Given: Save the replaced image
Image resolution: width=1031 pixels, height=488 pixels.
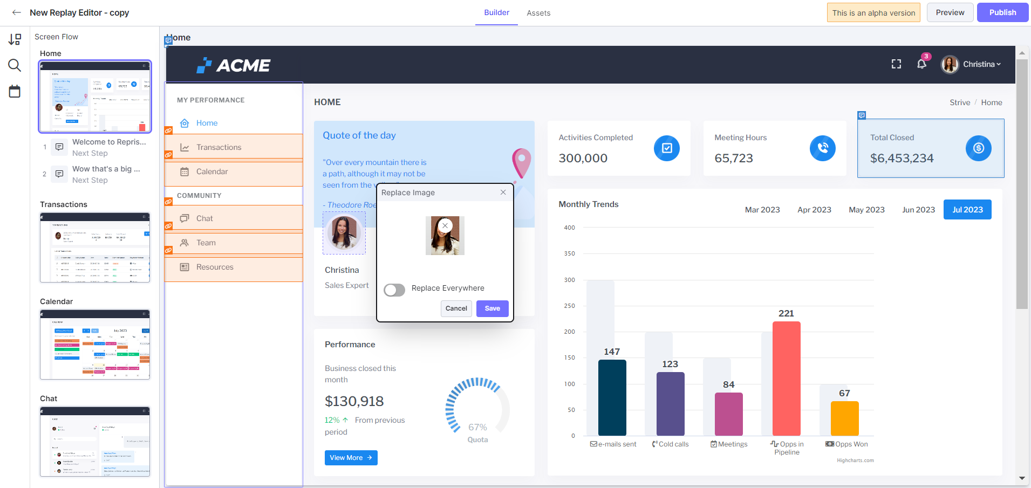Looking at the screenshot, I should pos(492,308).
